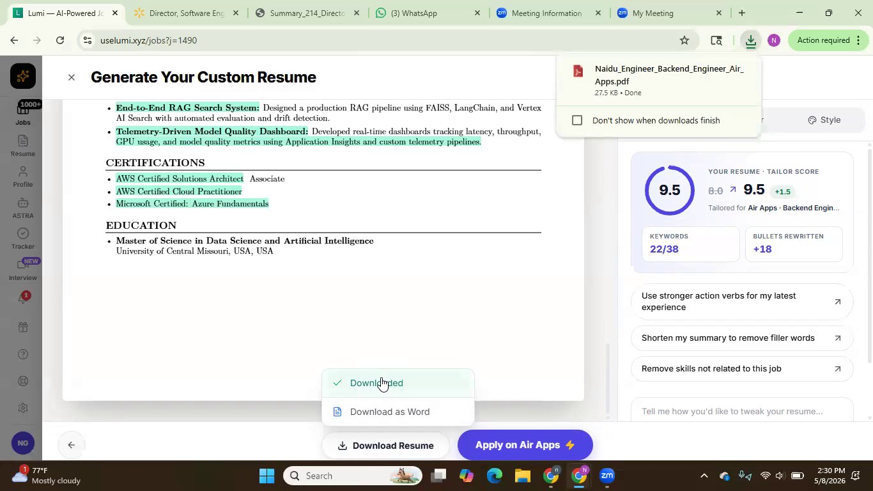Open the Interview section marked NEW
The width and height of the screenshot is (873, 491).
22,270
